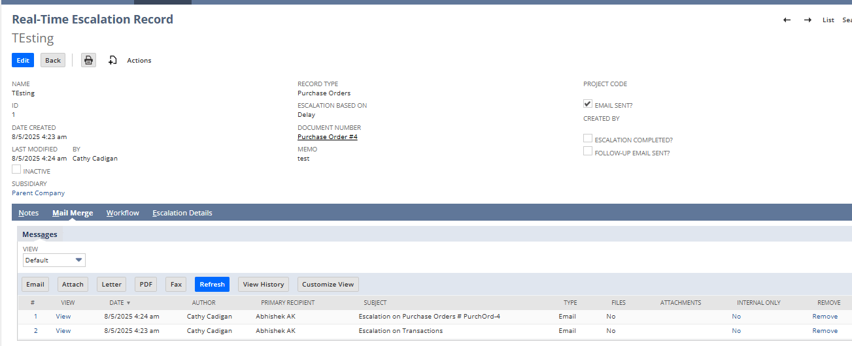Go to next record arrow

point(808,20)
